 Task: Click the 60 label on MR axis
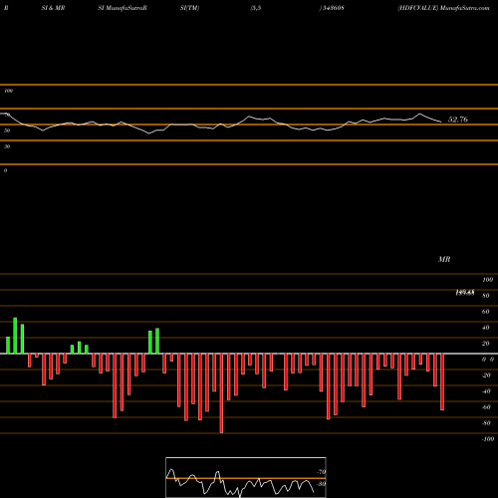coord(485,312)
